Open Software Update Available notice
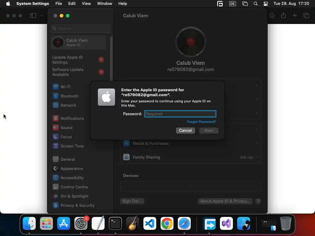The width and height of the screenshot is (315, 236). (78, 72)
